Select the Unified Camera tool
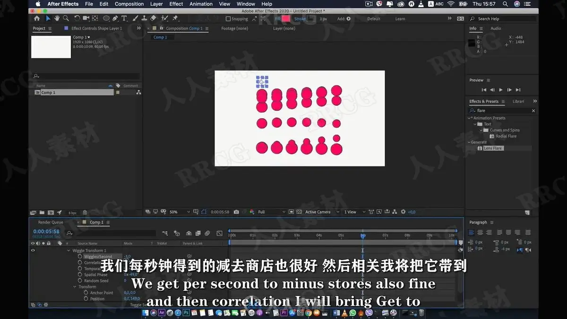Screen dimensions: 567x319 tap(86, 18)
